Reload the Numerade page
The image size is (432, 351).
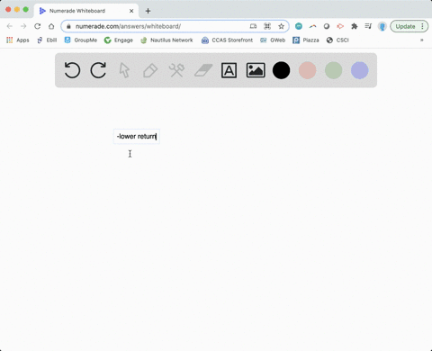[37, 26]
